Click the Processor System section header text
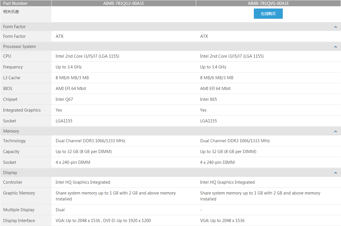Viewport: 341px width, 226px height. coord(19,47)
